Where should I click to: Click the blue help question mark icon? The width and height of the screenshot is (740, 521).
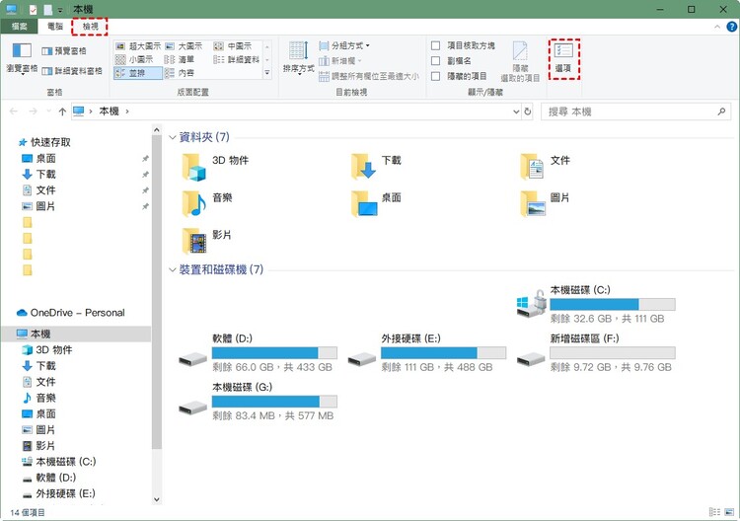coord(731,27)
